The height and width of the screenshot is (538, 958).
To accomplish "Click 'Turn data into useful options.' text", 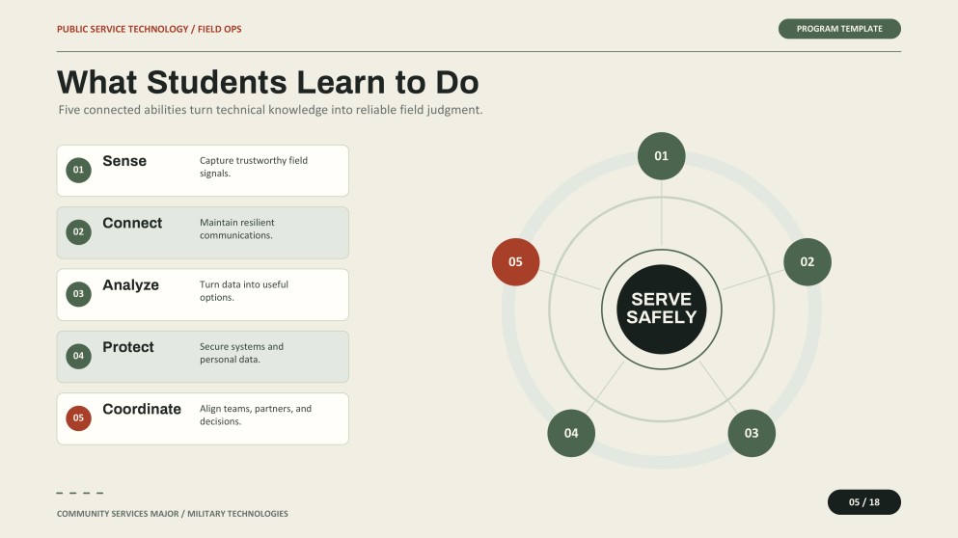I will coord(244,290).
